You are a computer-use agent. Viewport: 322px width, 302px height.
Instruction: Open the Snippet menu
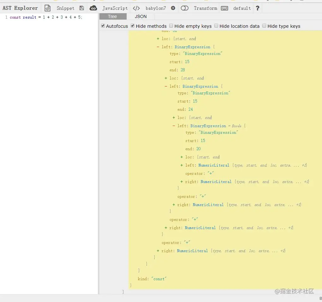click(x=65, y=8)
